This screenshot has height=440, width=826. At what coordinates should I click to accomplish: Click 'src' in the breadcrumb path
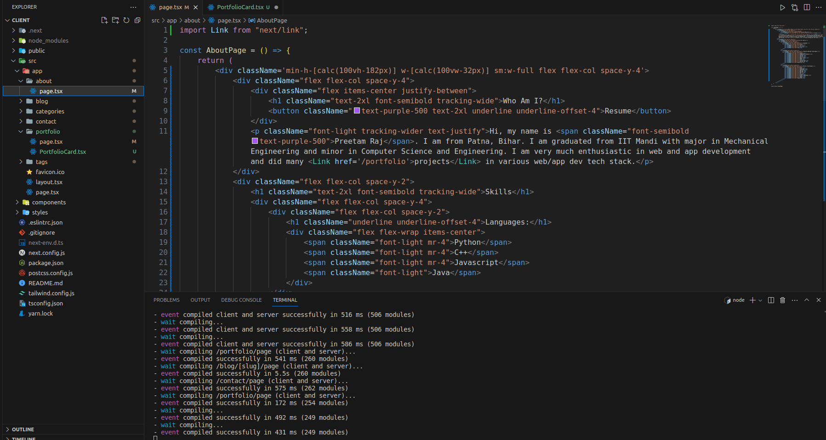click(155, 20)
